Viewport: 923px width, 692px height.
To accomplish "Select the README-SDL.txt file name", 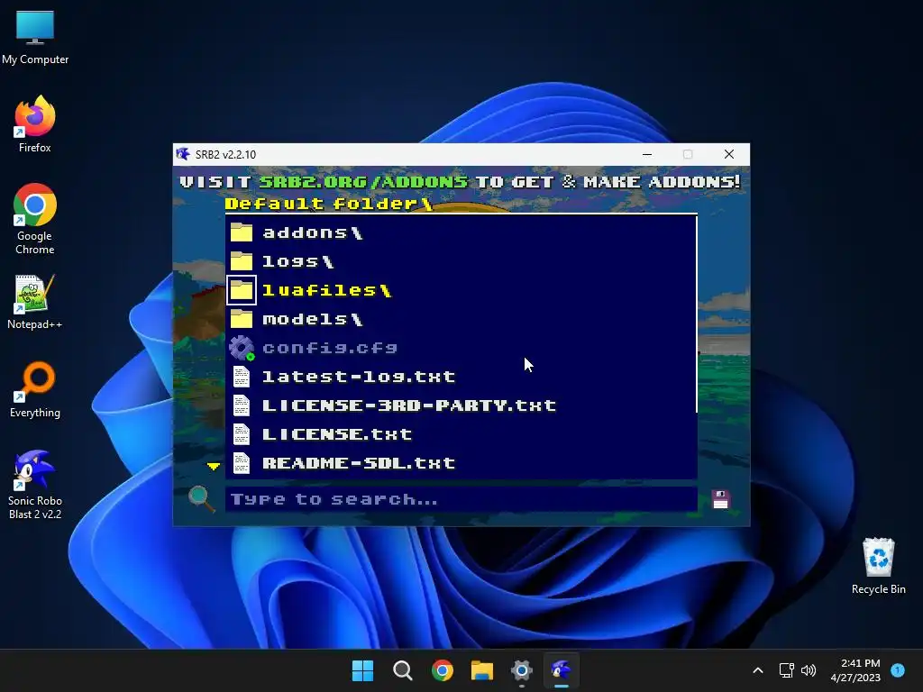I will click(359, 464).
